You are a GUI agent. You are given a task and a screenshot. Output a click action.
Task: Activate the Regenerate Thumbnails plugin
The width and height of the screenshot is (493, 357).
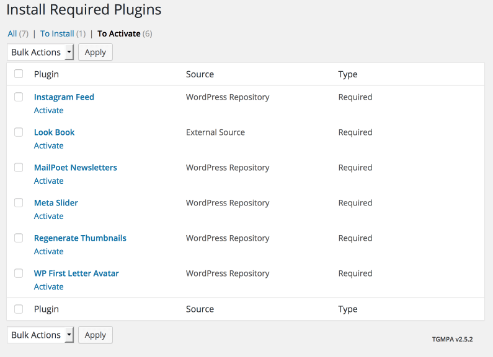(49, 252)
